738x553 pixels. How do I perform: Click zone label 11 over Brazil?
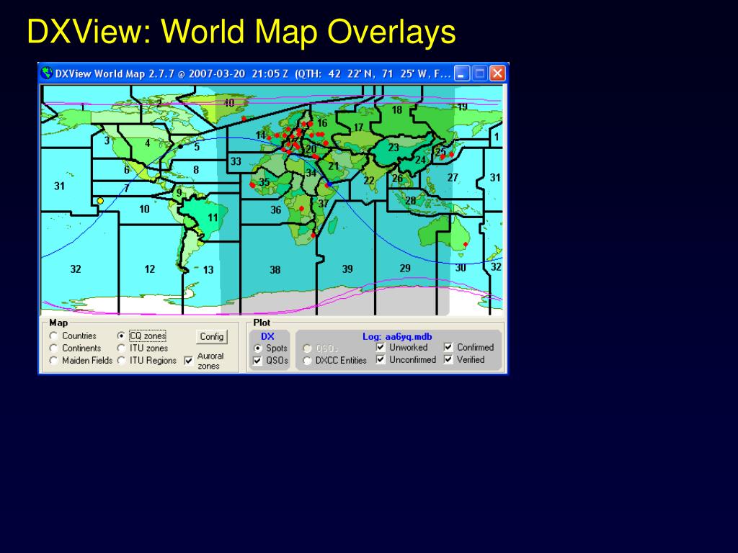(213, 217)
